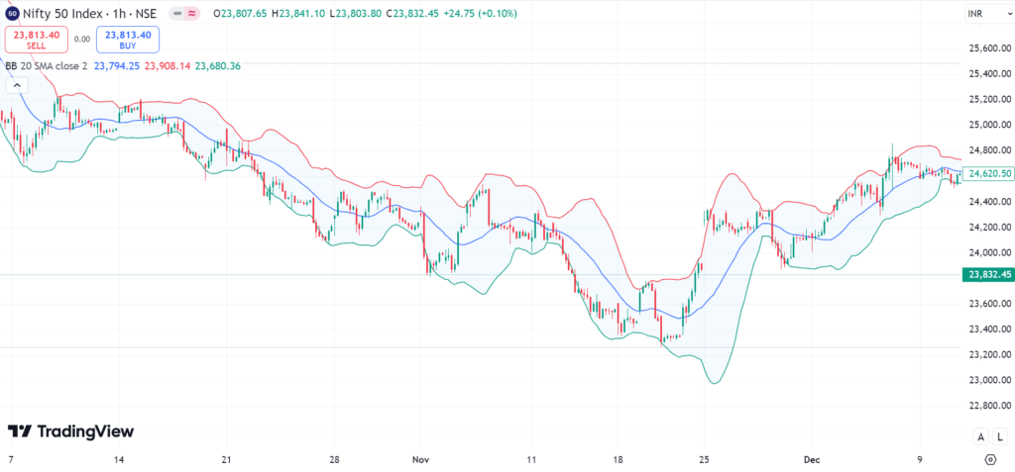This screenshot has height=472, width=1015.
Task: Click the TradingView logo
Action: [70, 431]
